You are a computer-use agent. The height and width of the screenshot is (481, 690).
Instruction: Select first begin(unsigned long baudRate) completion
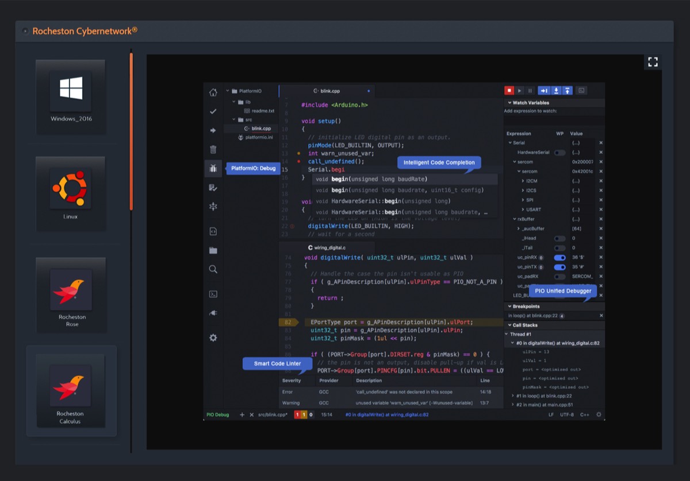pyautogui.click(x=405, y=179)
